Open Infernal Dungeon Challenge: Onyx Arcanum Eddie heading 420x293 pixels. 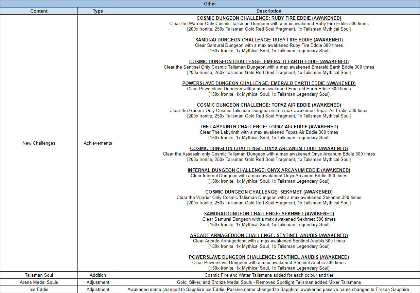[269, 170]
